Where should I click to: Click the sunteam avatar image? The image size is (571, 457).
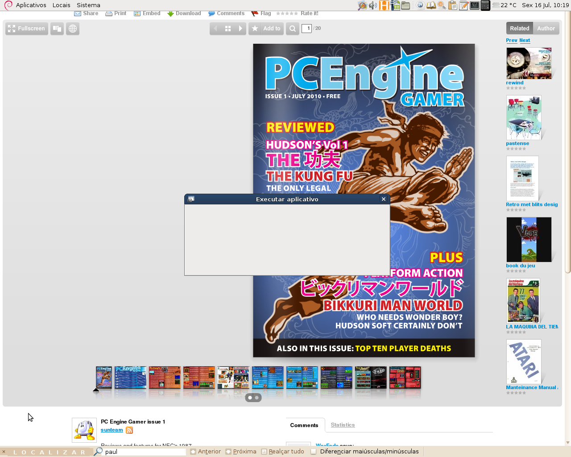click(84, 430)
